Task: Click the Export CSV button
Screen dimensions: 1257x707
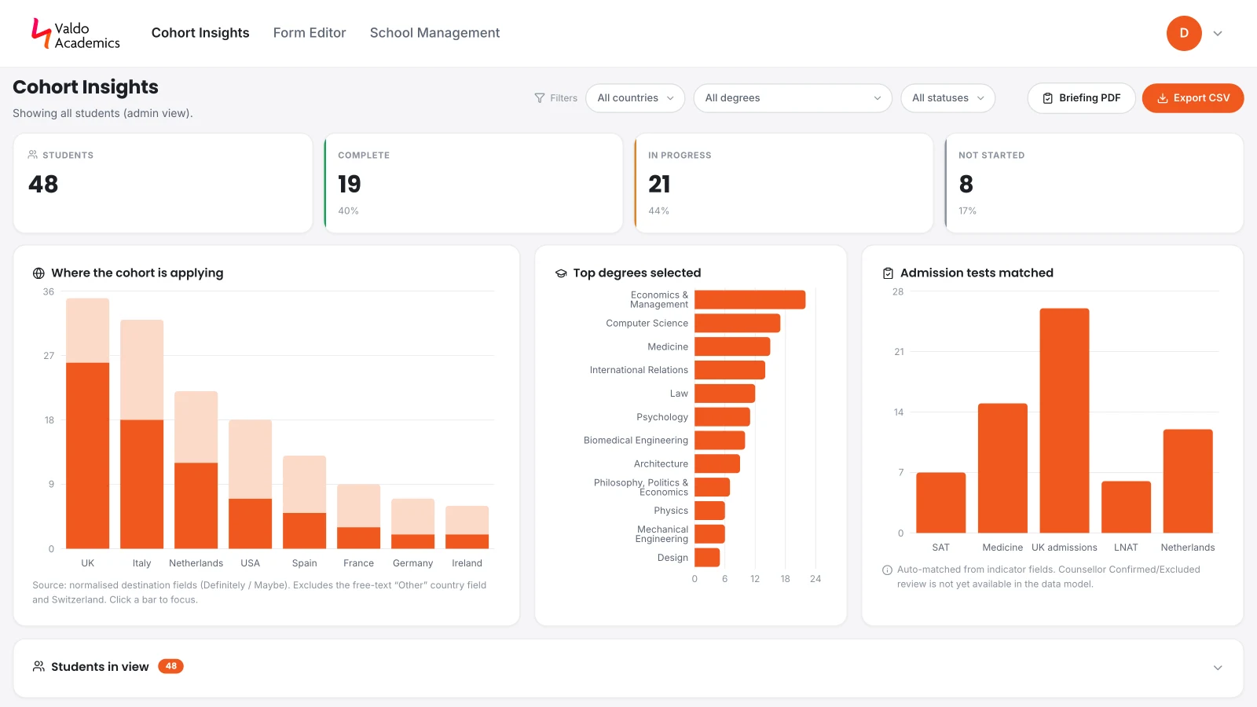Action: coord(1193,98)
